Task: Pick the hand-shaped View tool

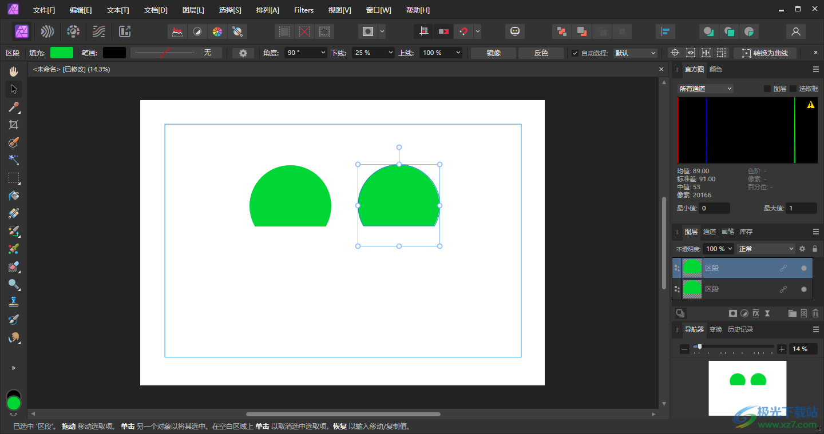Action: (x=14, y=71)
